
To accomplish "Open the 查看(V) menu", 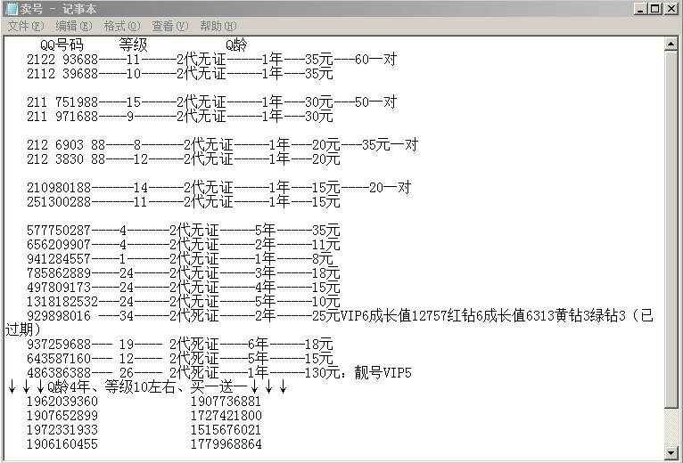I will [170, 26].
